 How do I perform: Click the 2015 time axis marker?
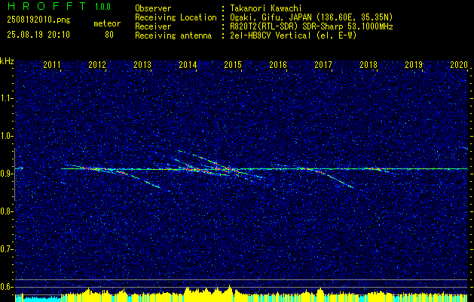coord(233,64)
